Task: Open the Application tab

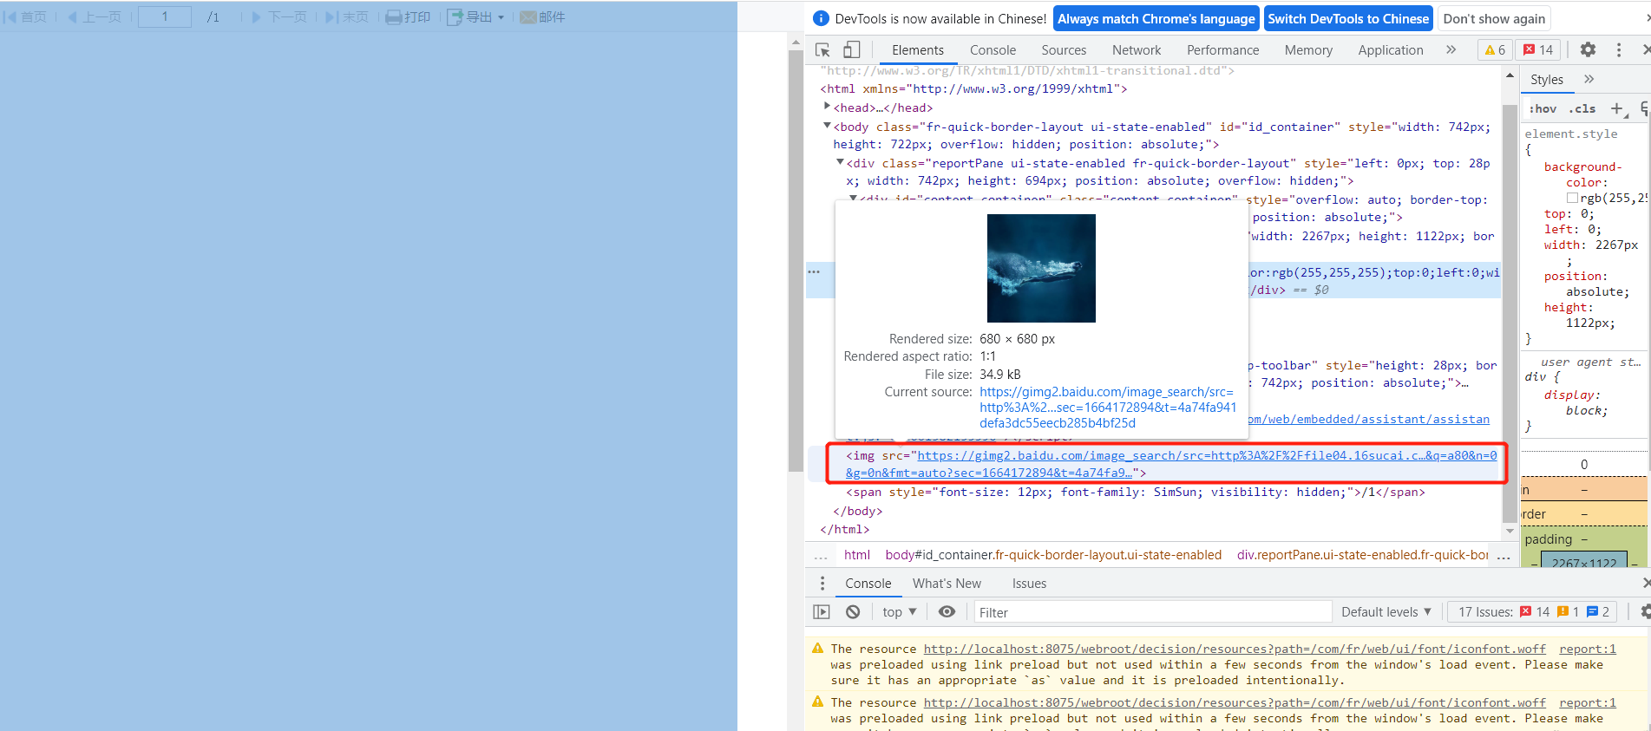Action: [1391, 50]
